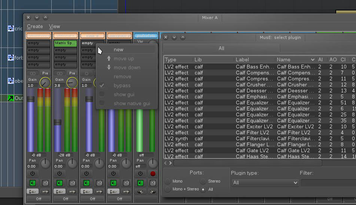Select the Stereo ports radio button
The width and height of the screenshot is (356, 205).
[x=203, y=181]
